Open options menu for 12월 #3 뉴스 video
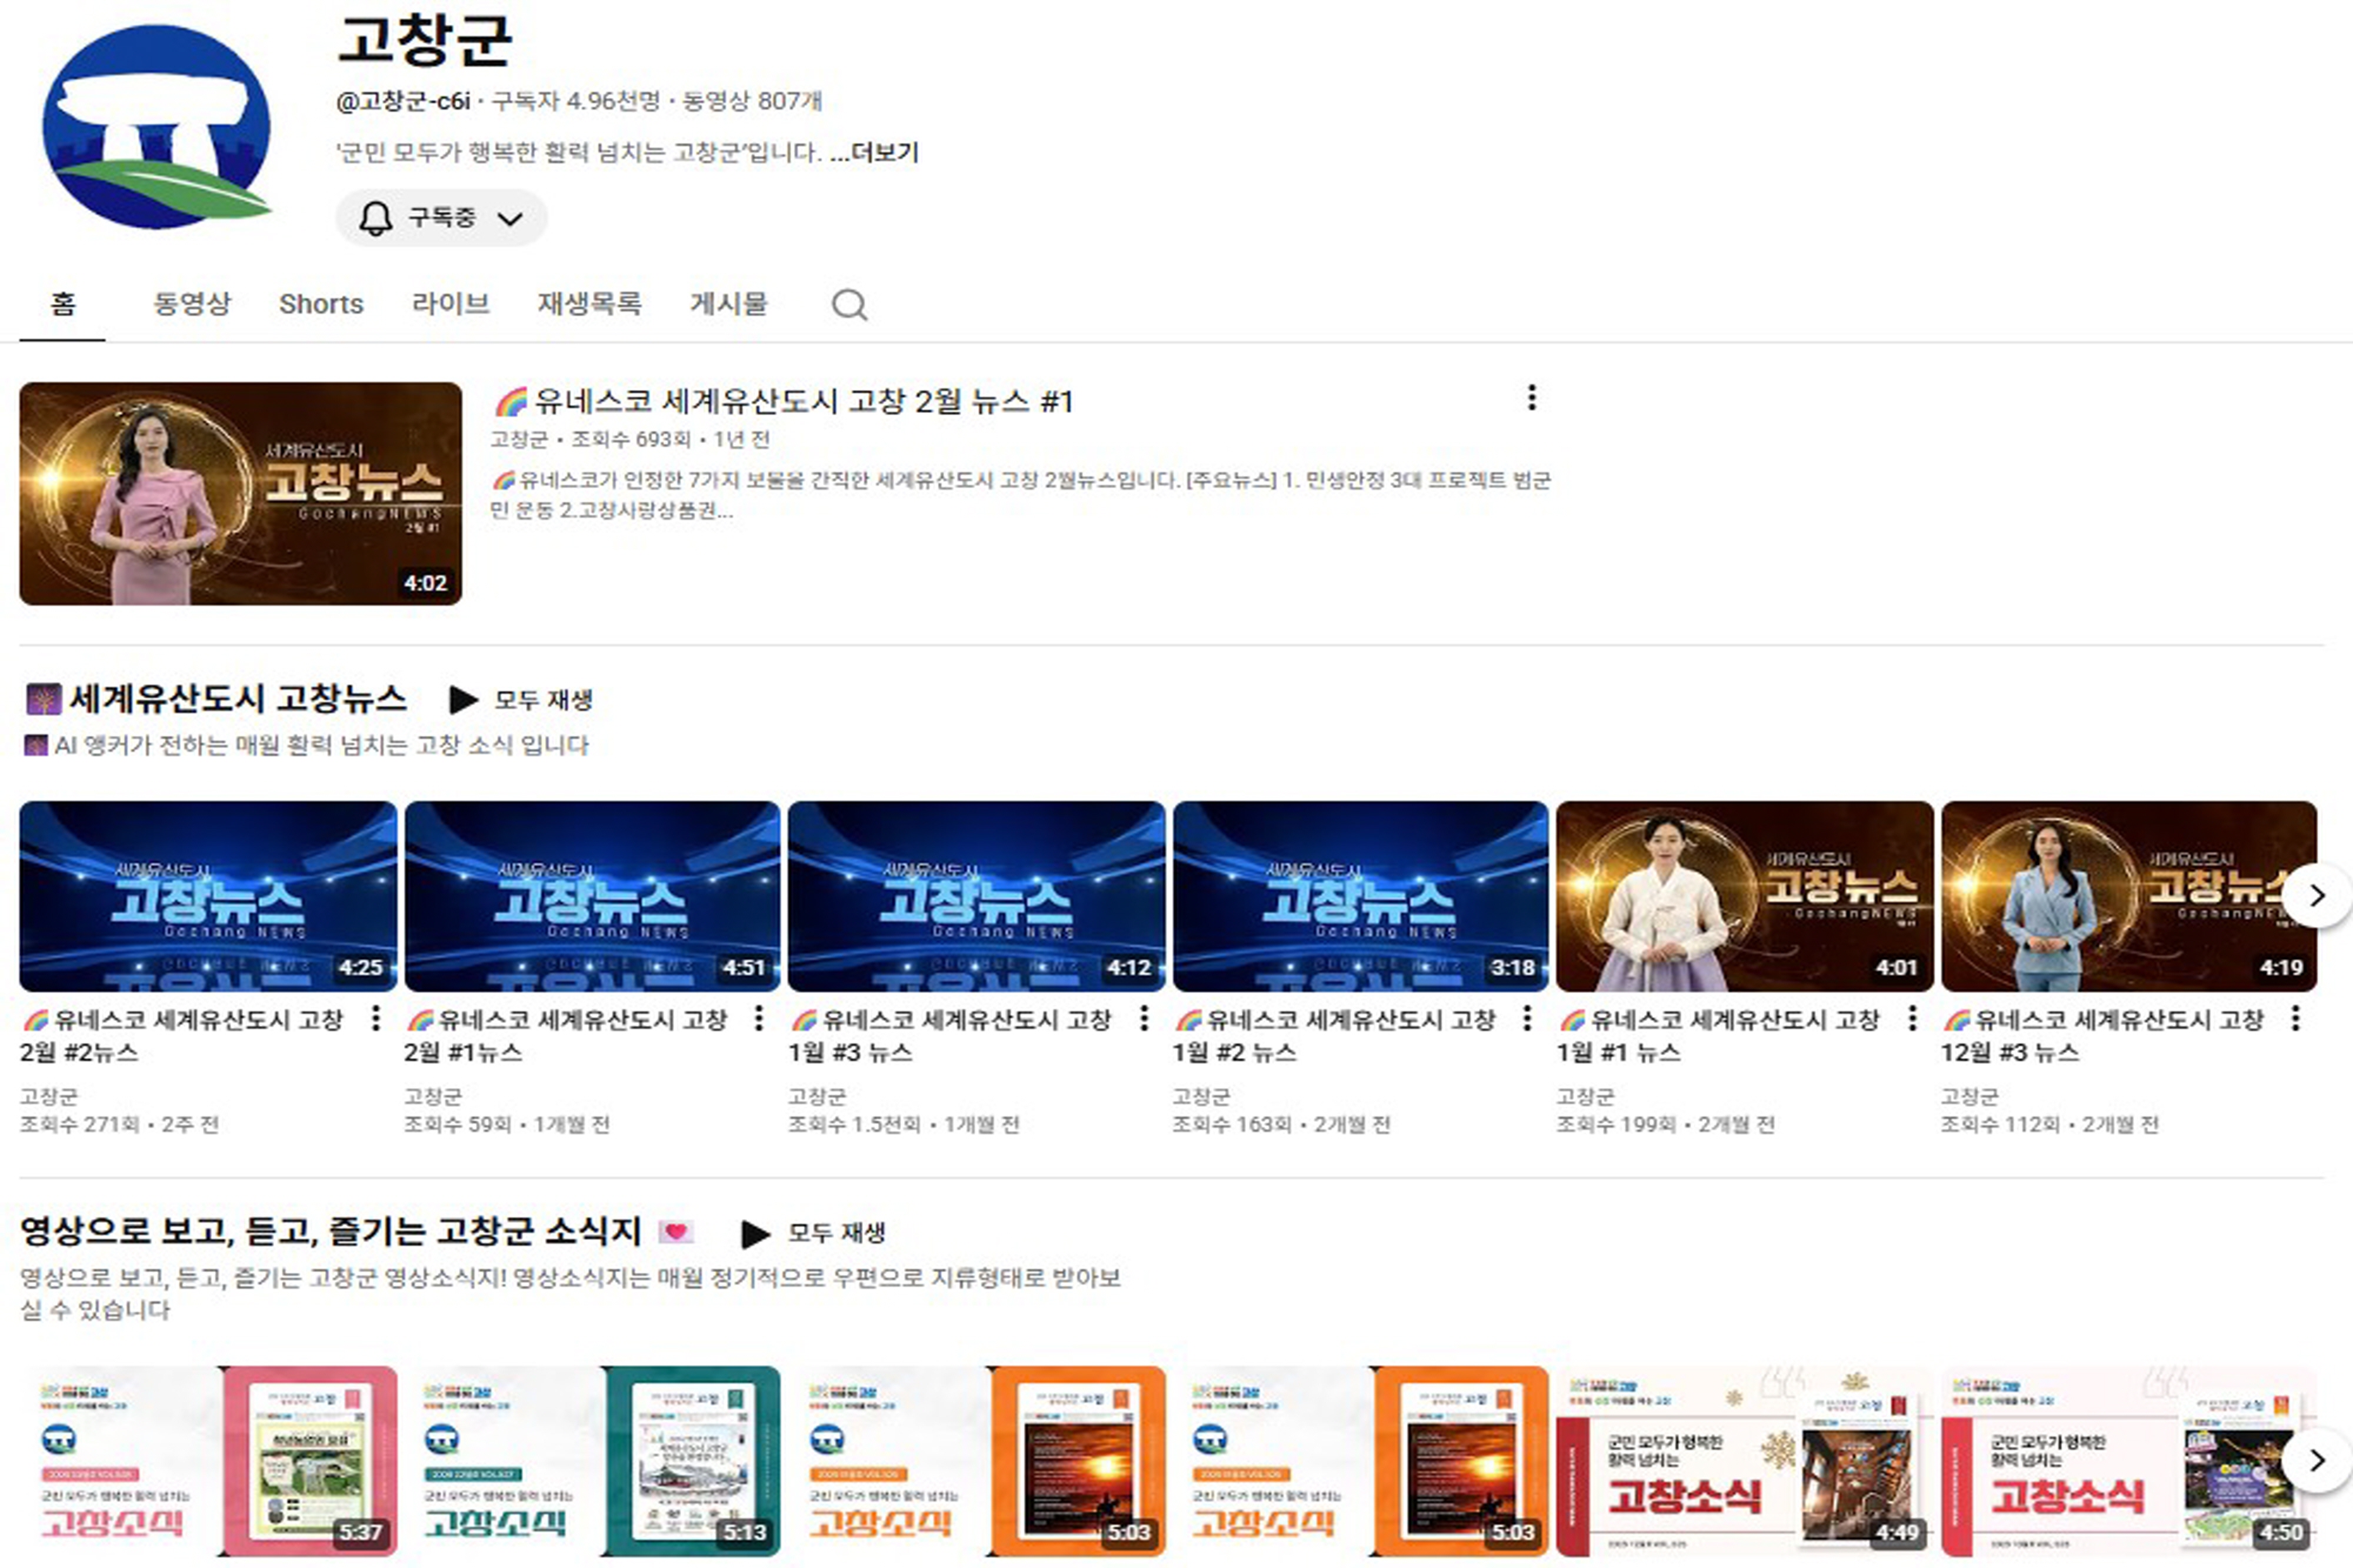This screenshot has width=2353, height=1568. coord(2295,1018)
